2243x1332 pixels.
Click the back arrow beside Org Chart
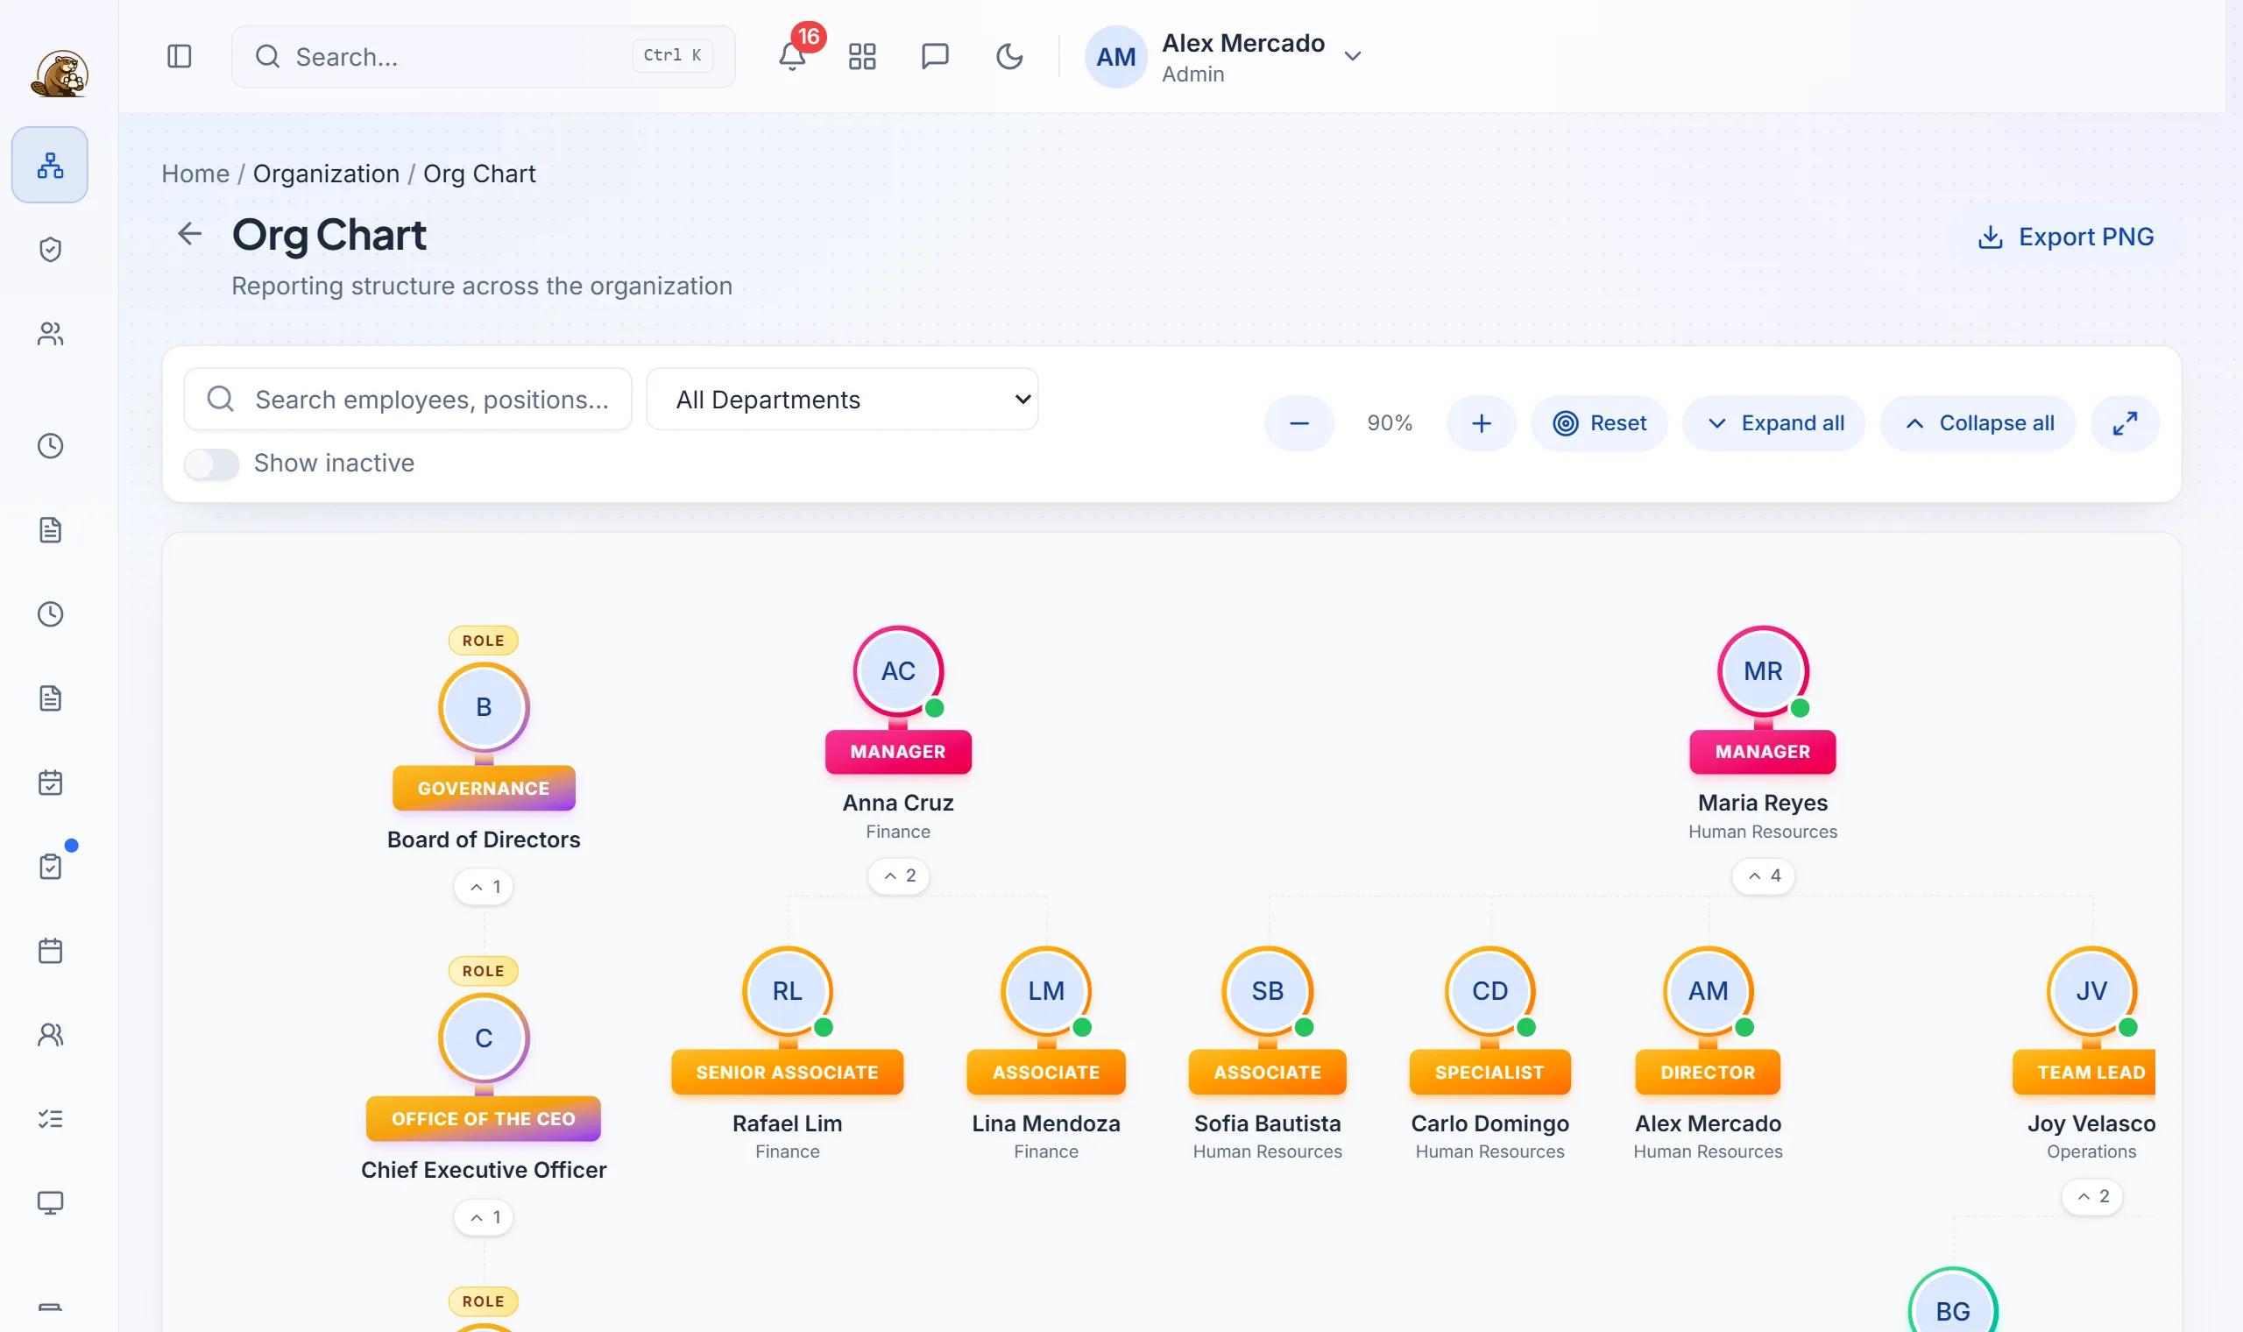(x=189, y=234)
